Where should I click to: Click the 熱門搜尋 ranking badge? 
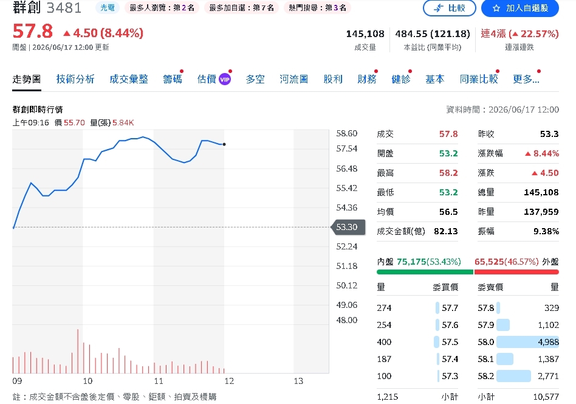point(317,8)
